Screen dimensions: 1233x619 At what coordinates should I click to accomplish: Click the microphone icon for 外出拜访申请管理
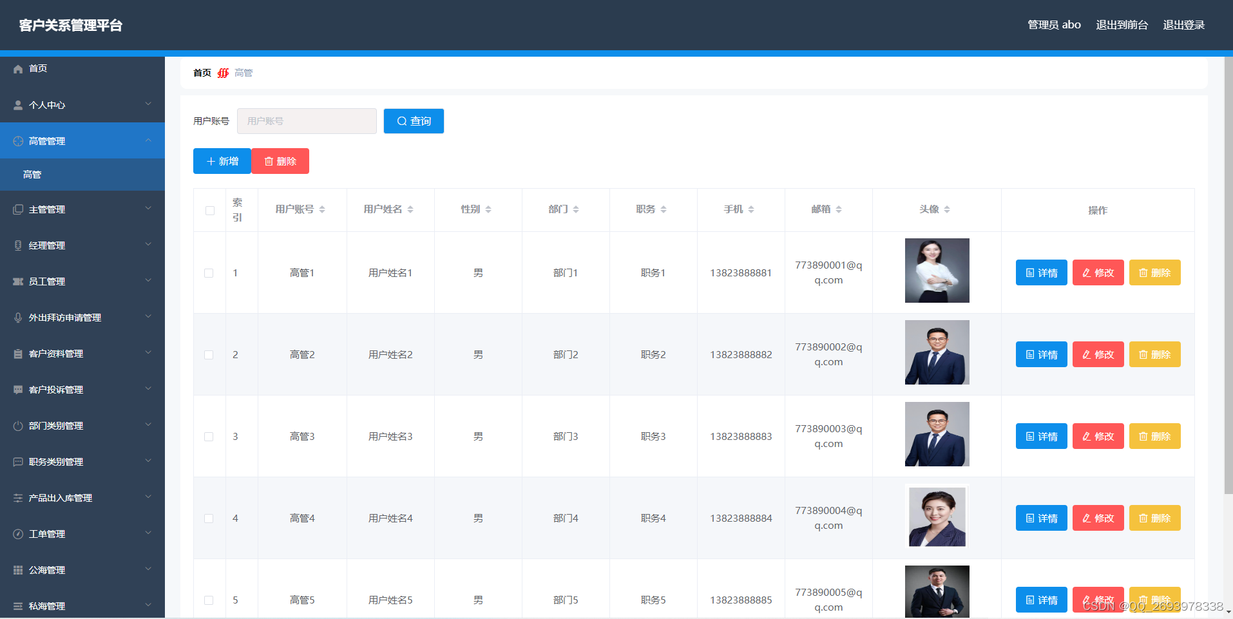pyautogui.click(x=18, y=318)
